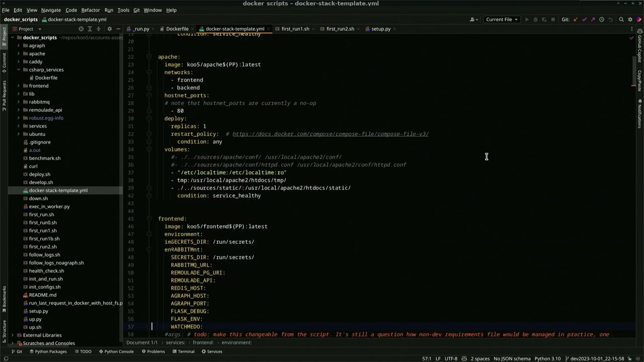Image resolution: width=644 pixels, height=362 pixels.
Task: Open Python Console tool window
Action: coord(115,351)
